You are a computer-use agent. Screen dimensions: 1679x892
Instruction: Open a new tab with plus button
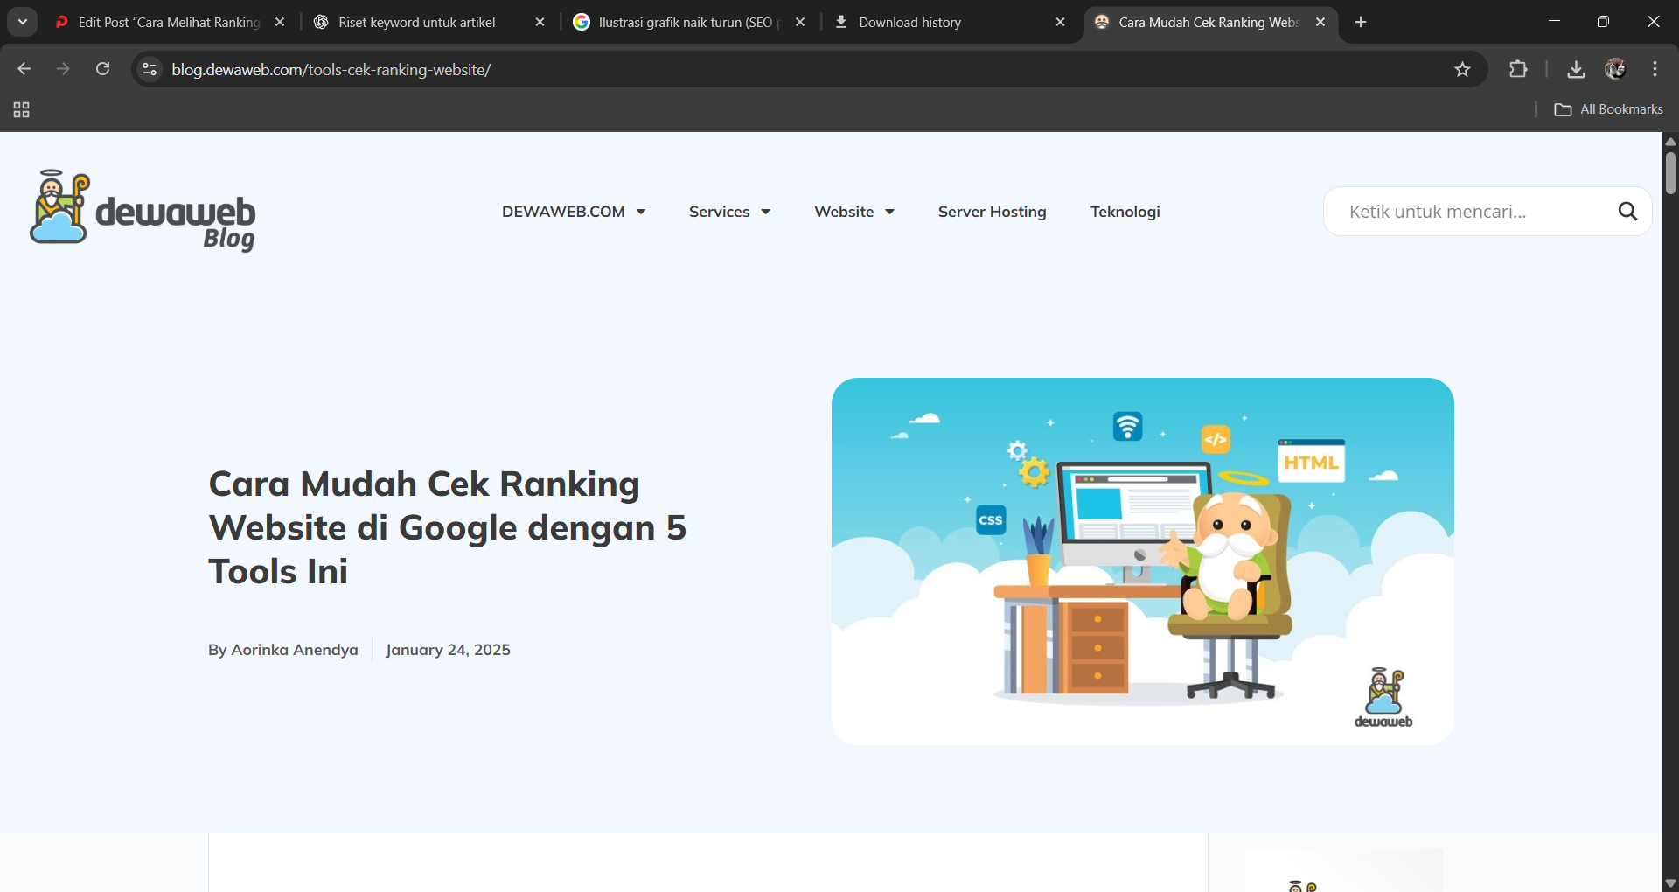click(1361, 22)
